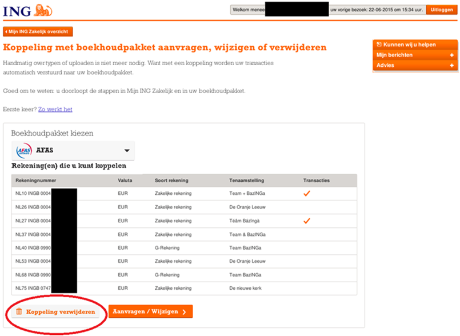Click Téám Bázîngà account holder name

(245, 221)
